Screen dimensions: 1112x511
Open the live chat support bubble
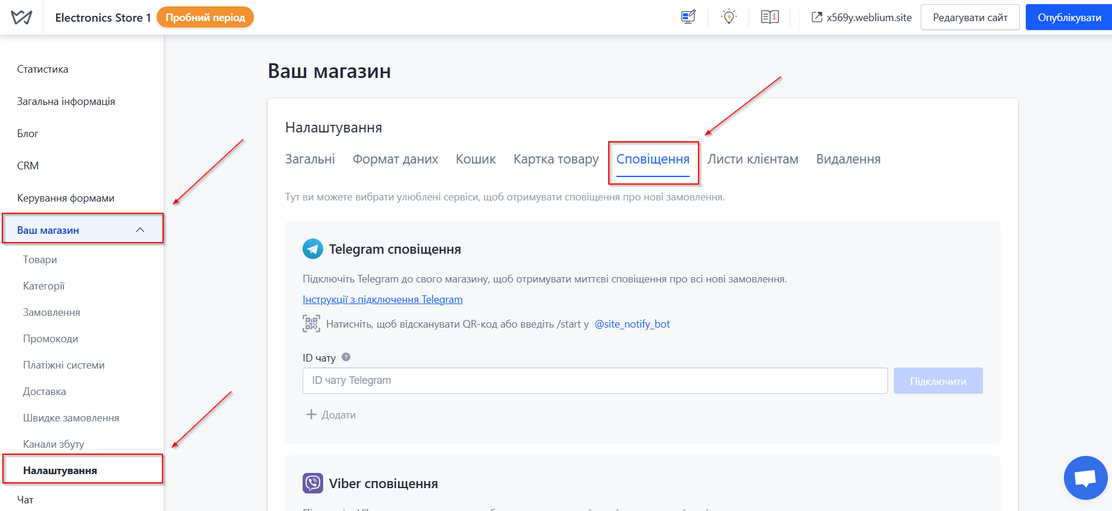(1086, 478)
